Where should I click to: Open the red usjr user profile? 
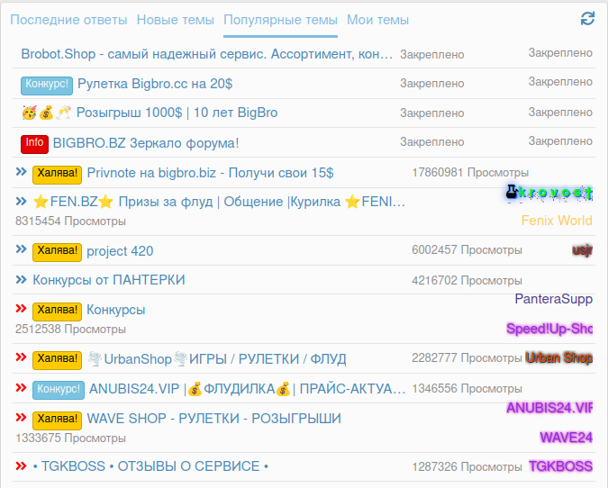(583, 250)
